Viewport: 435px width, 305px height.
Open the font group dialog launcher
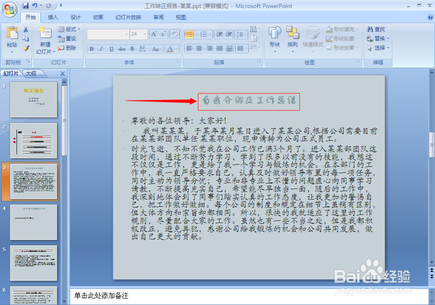point(177,62)
